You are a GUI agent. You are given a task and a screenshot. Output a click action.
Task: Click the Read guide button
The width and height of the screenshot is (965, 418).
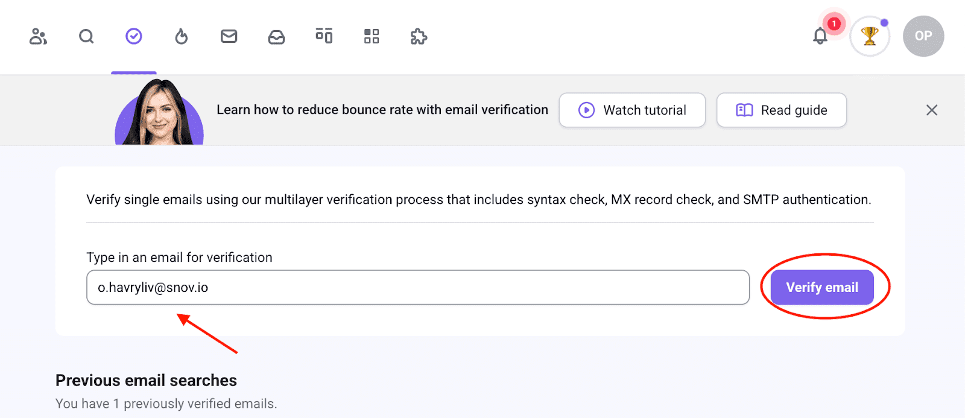pos(781,110)
